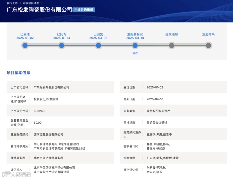Select the 松发股份/松发股份 short name value

[46, 99]
